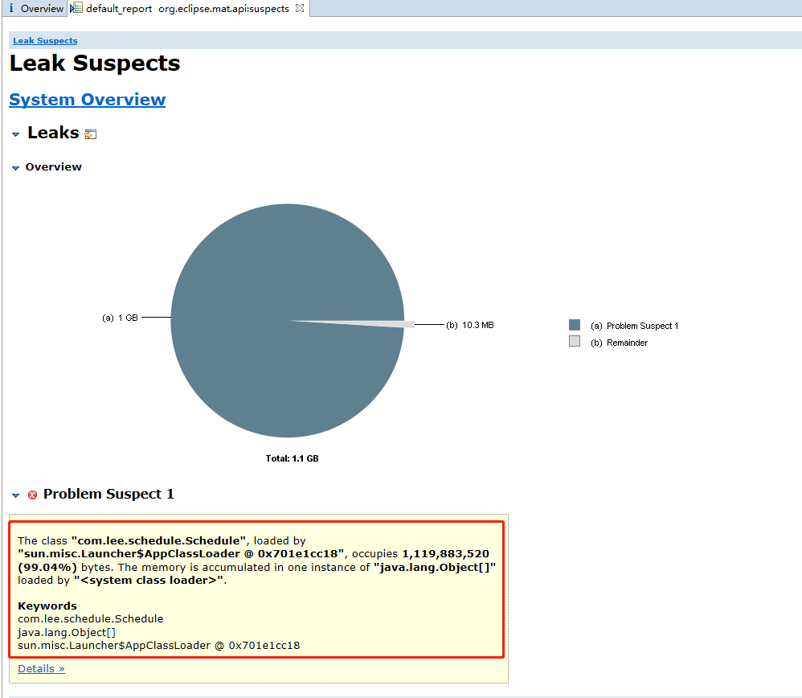802x698 pixels.
Task: Switch to the Overview tab
Action: pyautogui.click(x=35, y=8)
